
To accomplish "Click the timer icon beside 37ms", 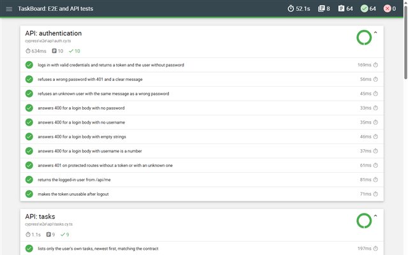I will point(375,150).
